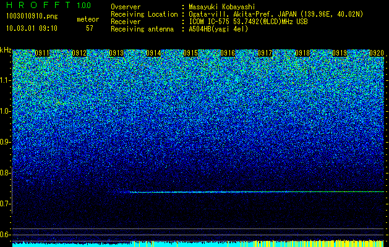Click the kHz axis unit label

[6, 51]
